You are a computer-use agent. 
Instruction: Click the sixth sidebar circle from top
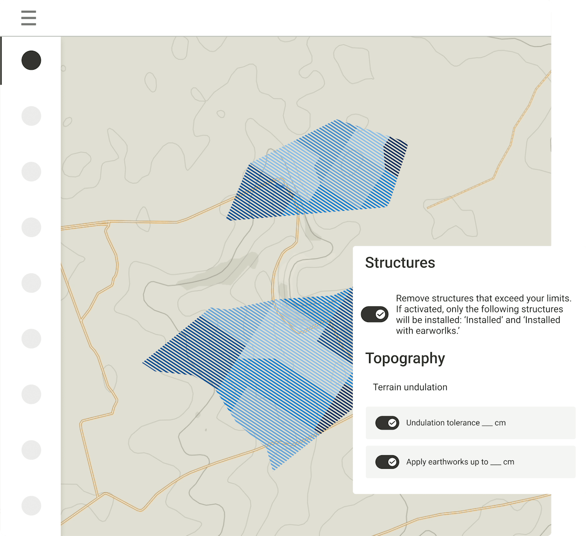pos(31,339)
